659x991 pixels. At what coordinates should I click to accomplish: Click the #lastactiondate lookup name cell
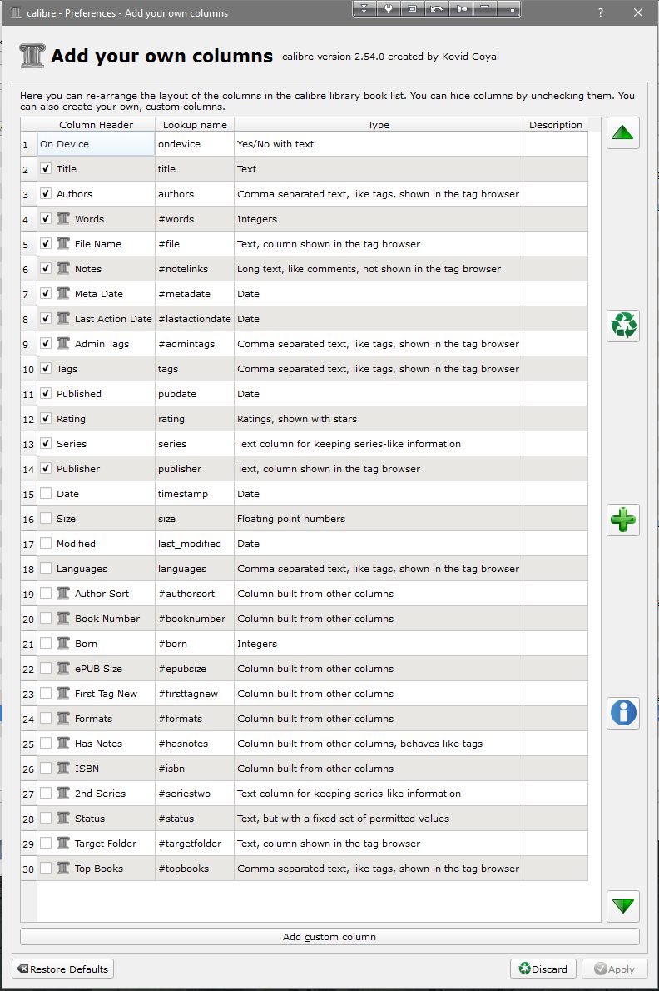click(195, 318)
